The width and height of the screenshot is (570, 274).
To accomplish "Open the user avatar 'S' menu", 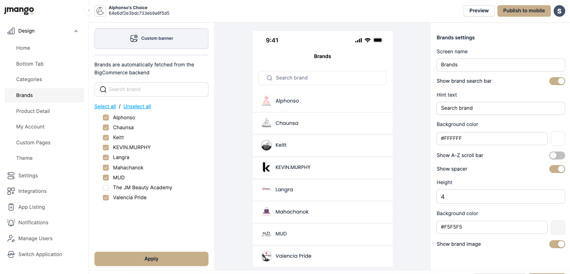I will (559, 11).
